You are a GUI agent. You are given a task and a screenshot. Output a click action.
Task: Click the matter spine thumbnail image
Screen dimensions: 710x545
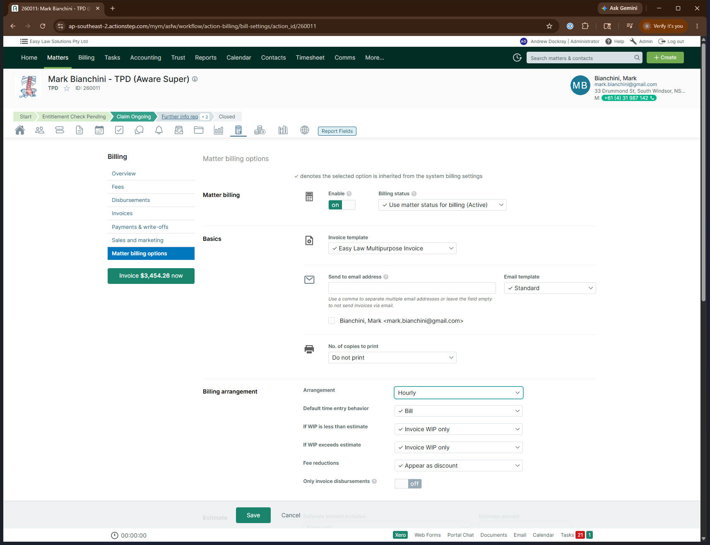(x=28, y=86)
